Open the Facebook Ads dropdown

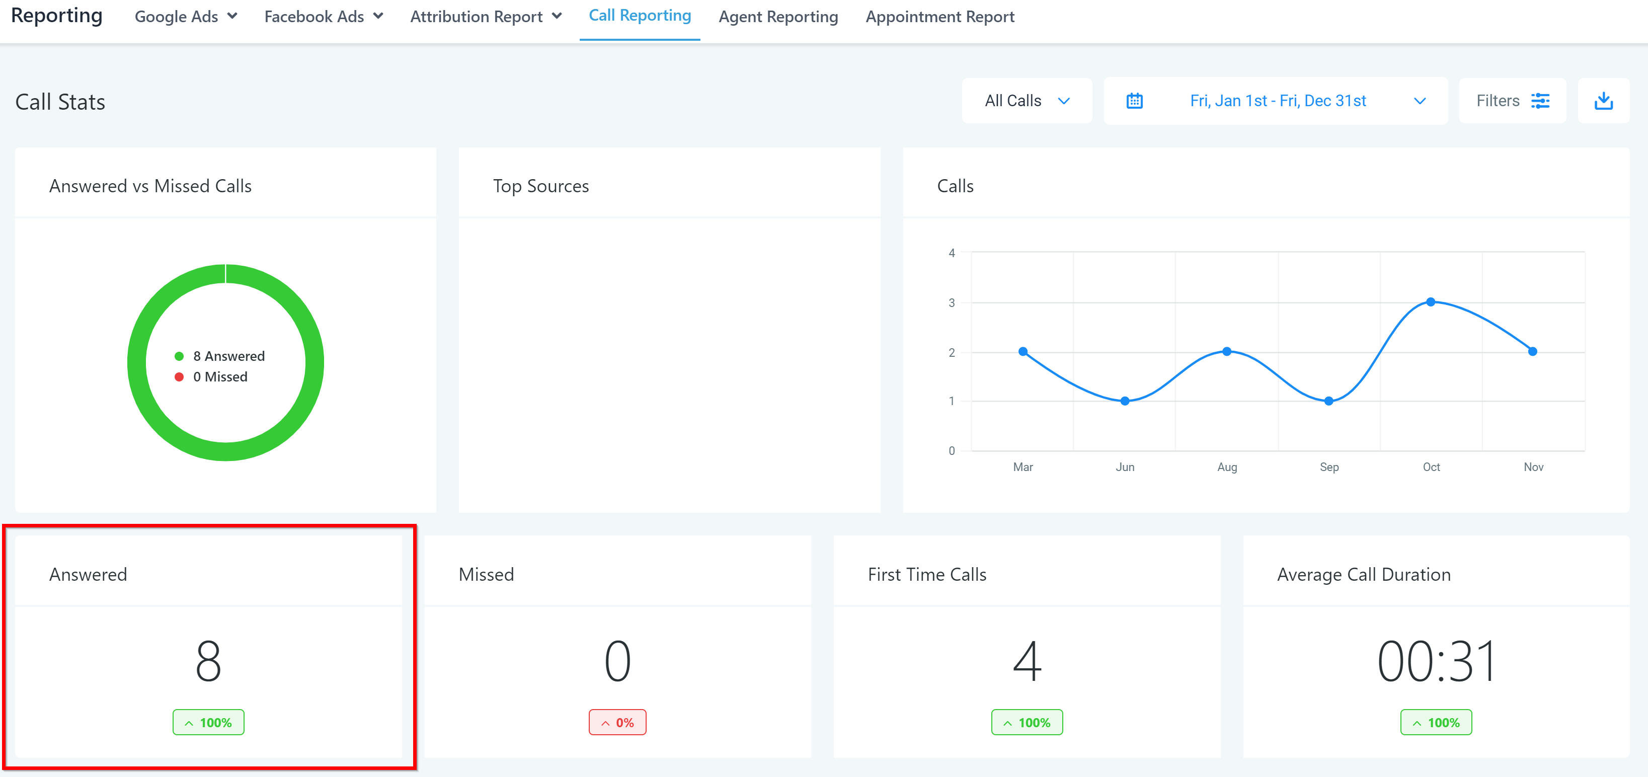point(323,17)
